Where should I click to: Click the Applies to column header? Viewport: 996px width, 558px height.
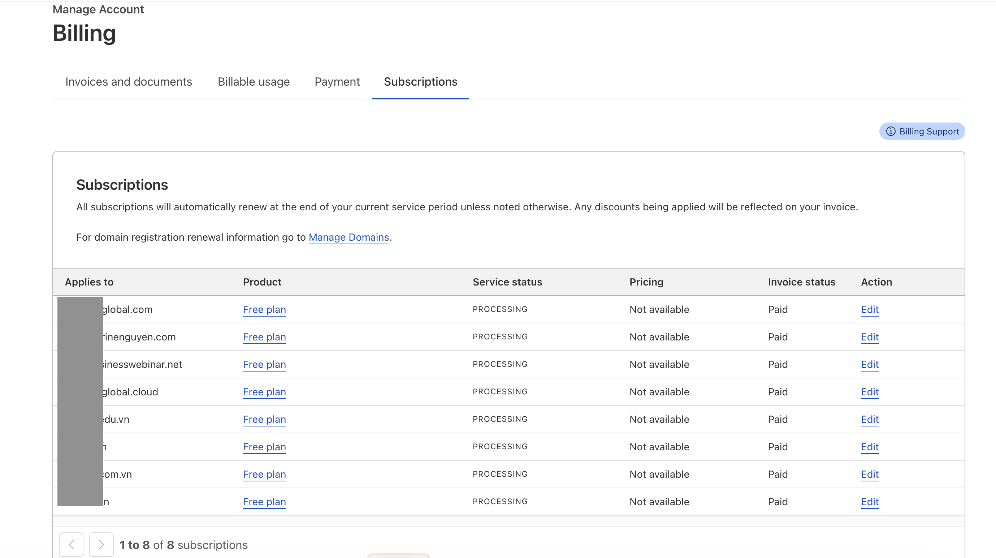[x=89, y=282]
